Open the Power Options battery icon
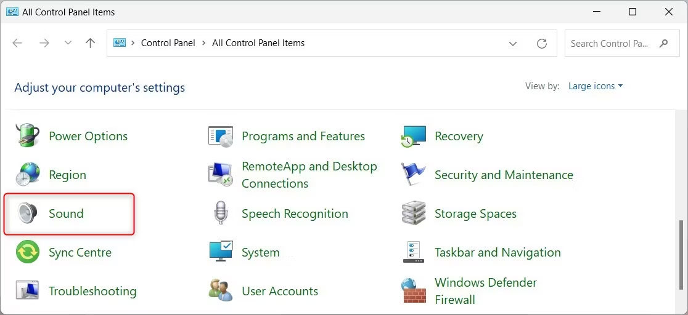The image size is (688, 315). coord(27,136)
